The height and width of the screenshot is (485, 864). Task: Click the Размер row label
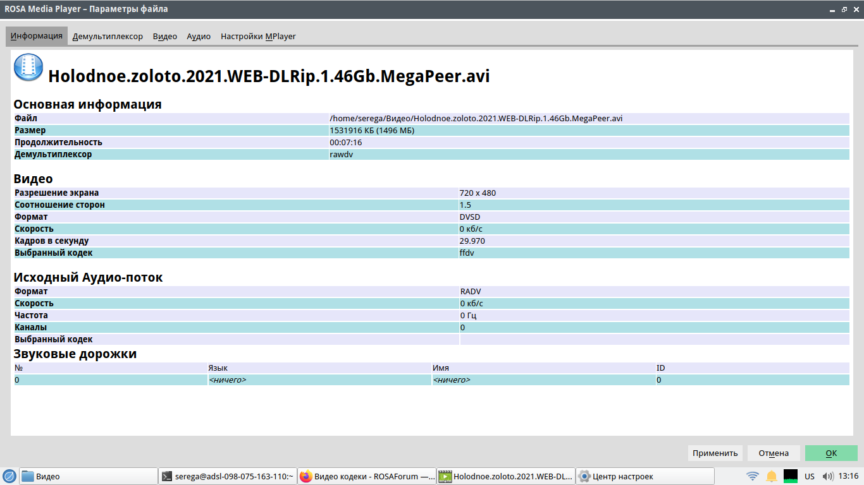point(30,130)
